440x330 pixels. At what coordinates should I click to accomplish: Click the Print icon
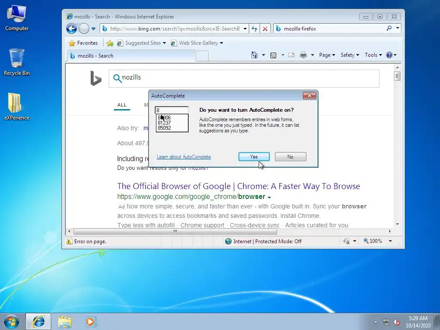click(x=303, y=55)
